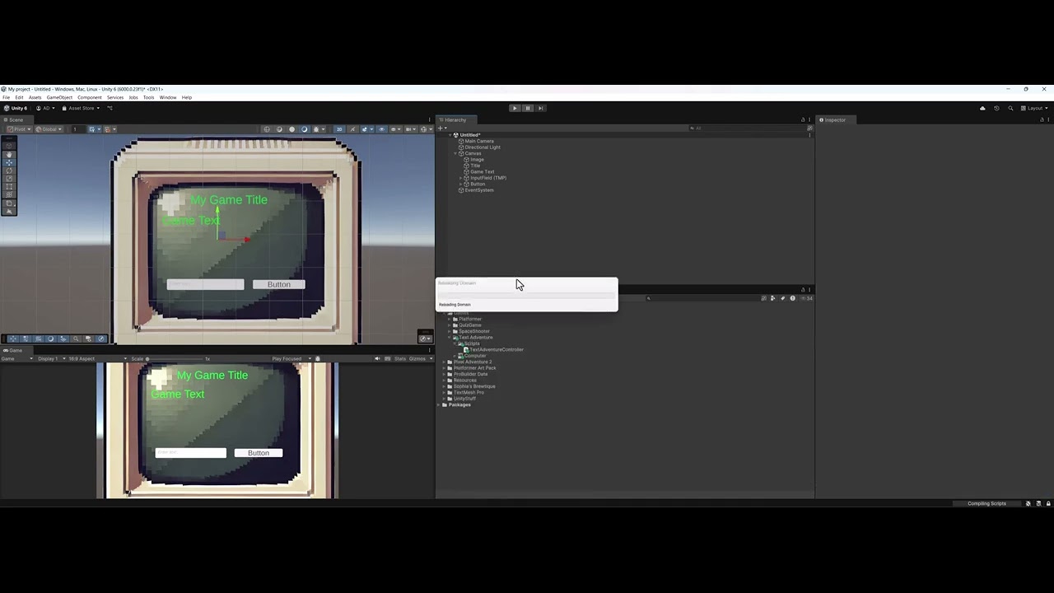Select the TextMesh Pro folder
The image size is (1054, 593).
[x=468, y=393]
